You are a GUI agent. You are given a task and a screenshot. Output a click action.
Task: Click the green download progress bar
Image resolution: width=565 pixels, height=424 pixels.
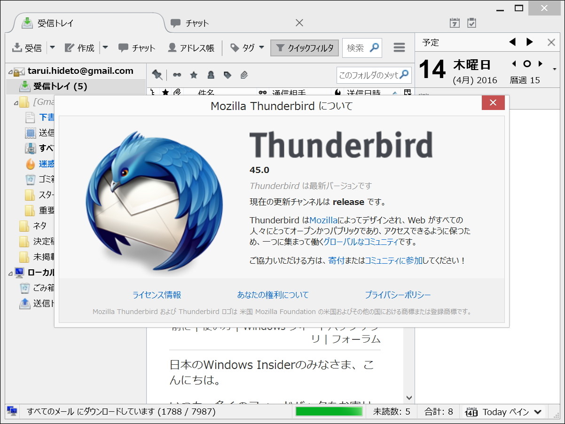[329, 411]
